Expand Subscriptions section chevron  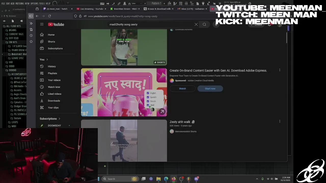tap(59, 119)
